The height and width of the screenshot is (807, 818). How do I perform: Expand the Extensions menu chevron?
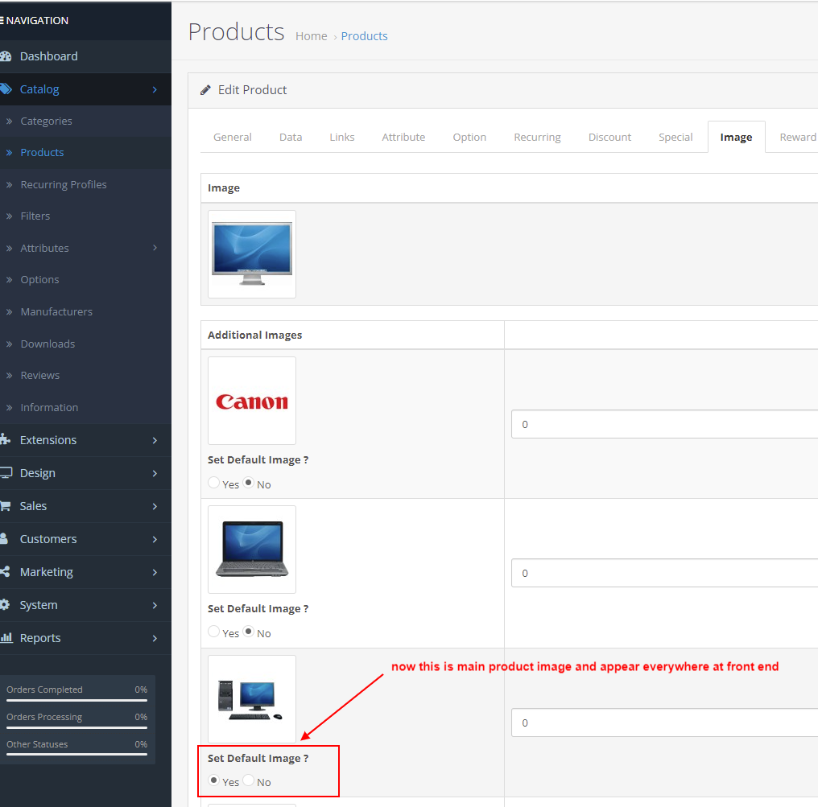pos(155,440)
